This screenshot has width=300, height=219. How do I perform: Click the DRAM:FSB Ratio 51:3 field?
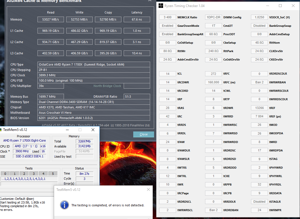pos(137,97)
